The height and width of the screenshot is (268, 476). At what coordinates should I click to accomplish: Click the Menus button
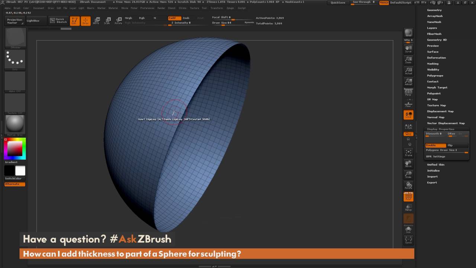(x=384, y=3)
